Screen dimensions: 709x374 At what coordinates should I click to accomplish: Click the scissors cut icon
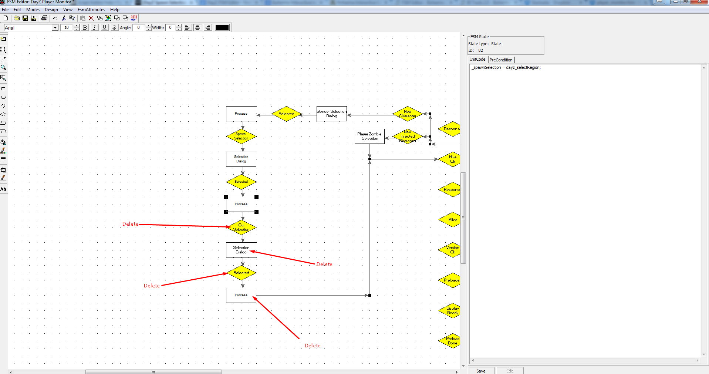pyautogui.click(x=64, y=18)
